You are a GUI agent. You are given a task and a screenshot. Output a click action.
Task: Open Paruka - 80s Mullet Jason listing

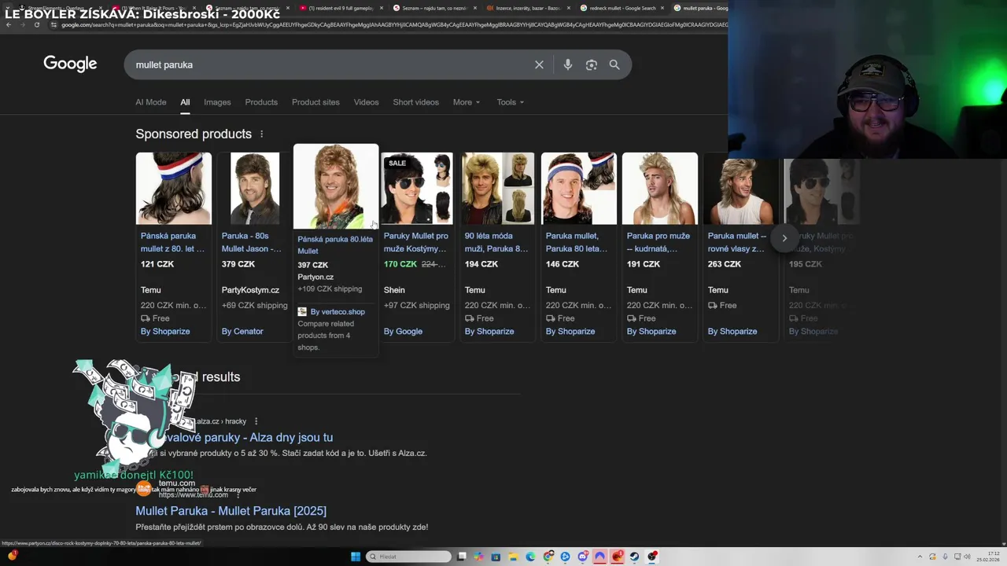coord(252,242)
